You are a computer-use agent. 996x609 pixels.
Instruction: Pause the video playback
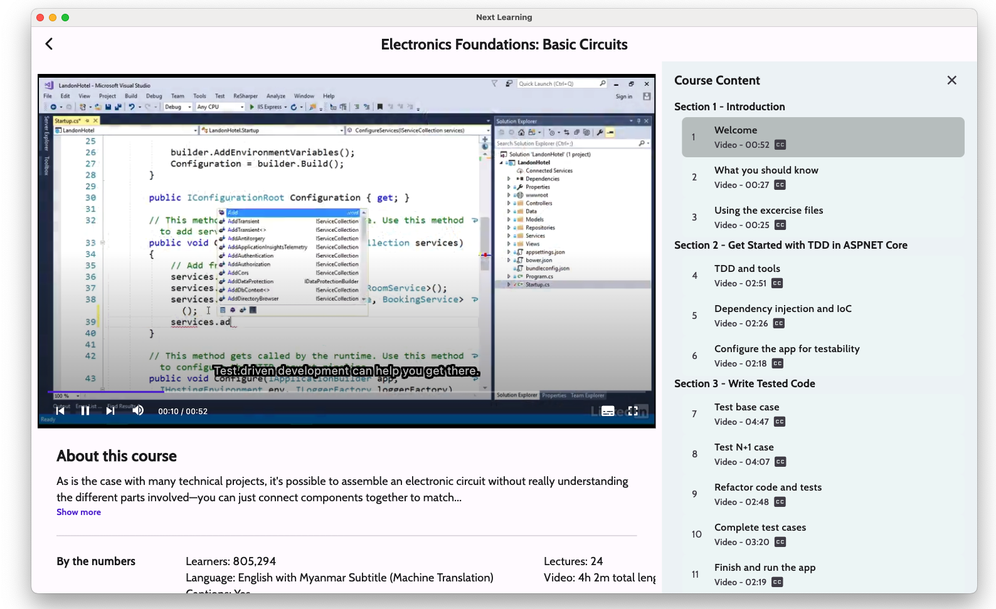coord(85,411)
